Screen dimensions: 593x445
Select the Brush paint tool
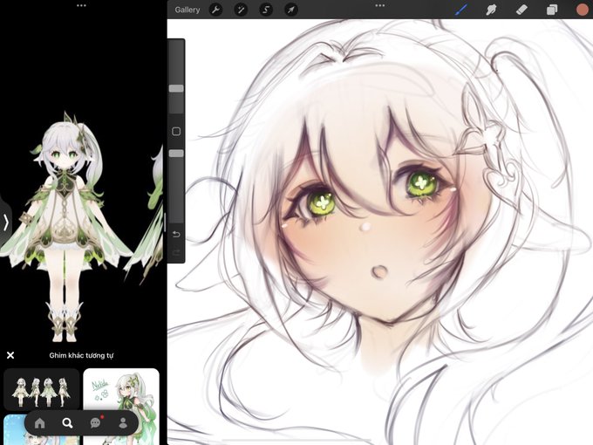pyautogui.click(x=461, y=10)
